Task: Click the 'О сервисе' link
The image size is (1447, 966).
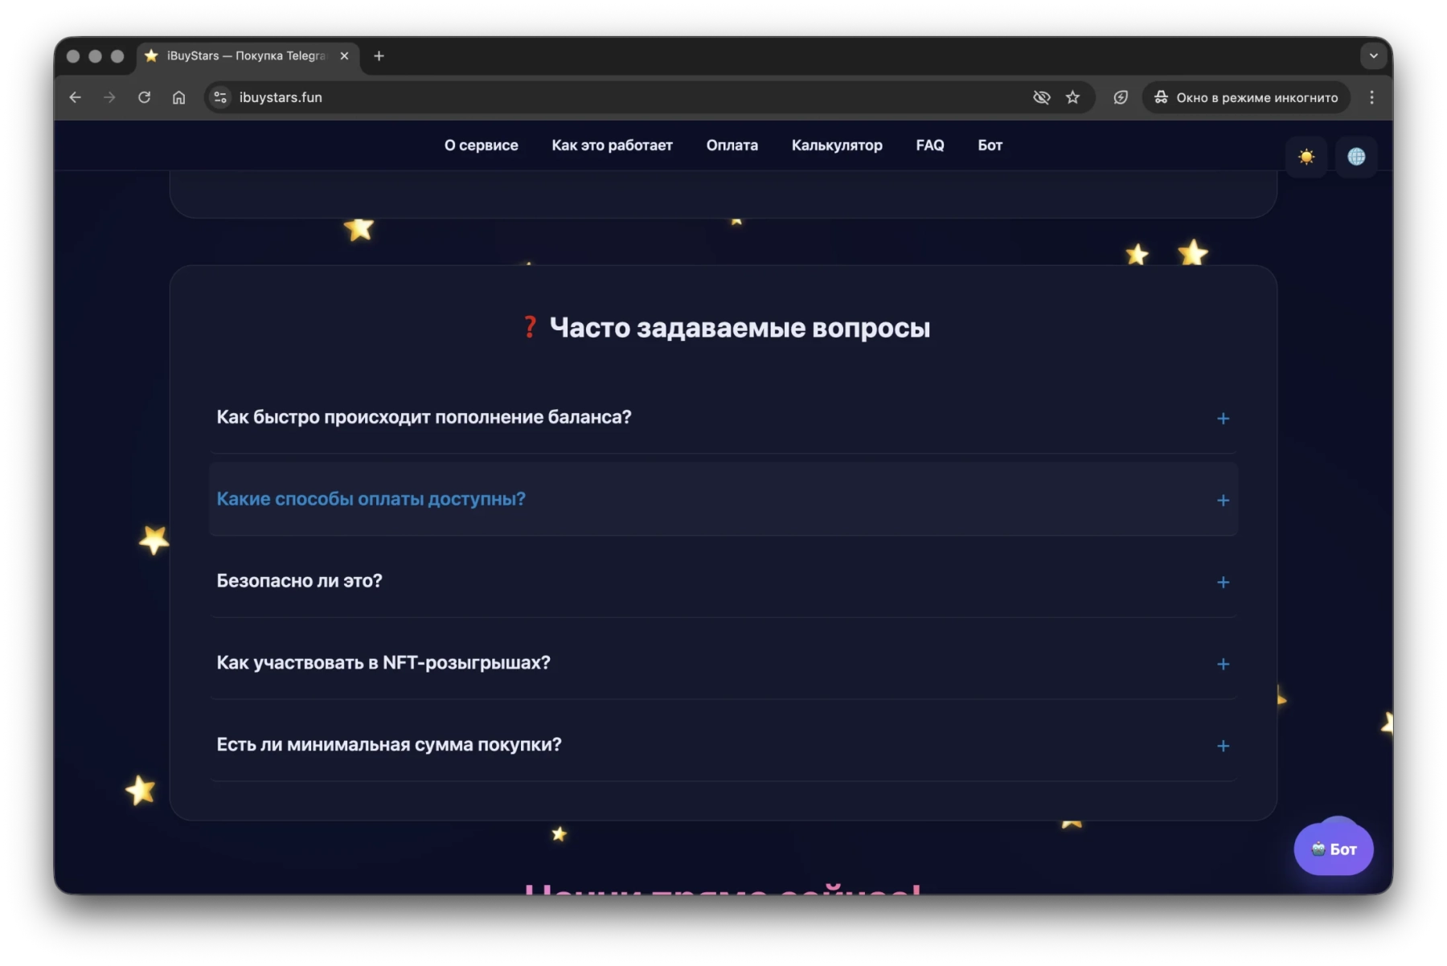Action: point(481,145)
